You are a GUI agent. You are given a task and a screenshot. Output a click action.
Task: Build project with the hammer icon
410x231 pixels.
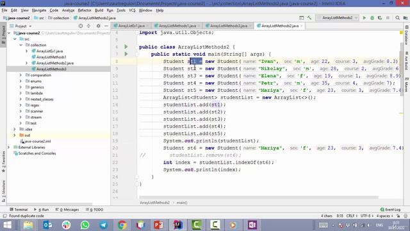coord(309,18)
